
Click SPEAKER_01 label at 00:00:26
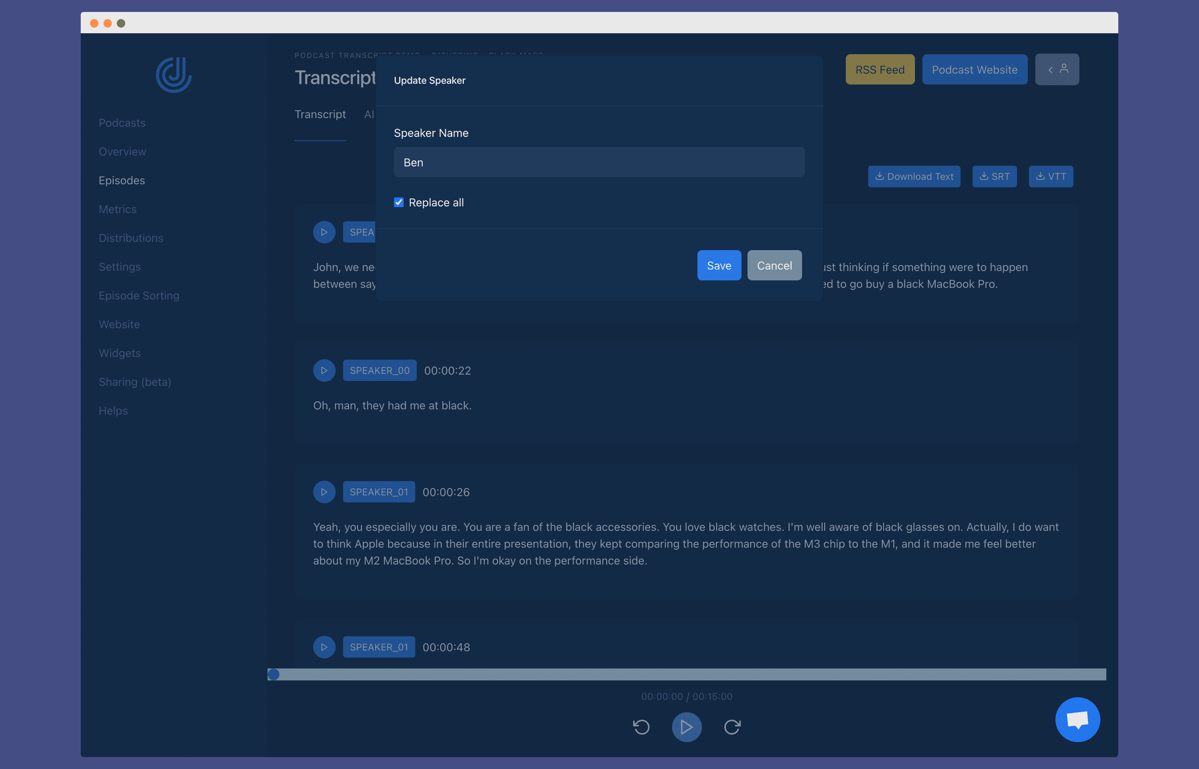pos(378,492)
